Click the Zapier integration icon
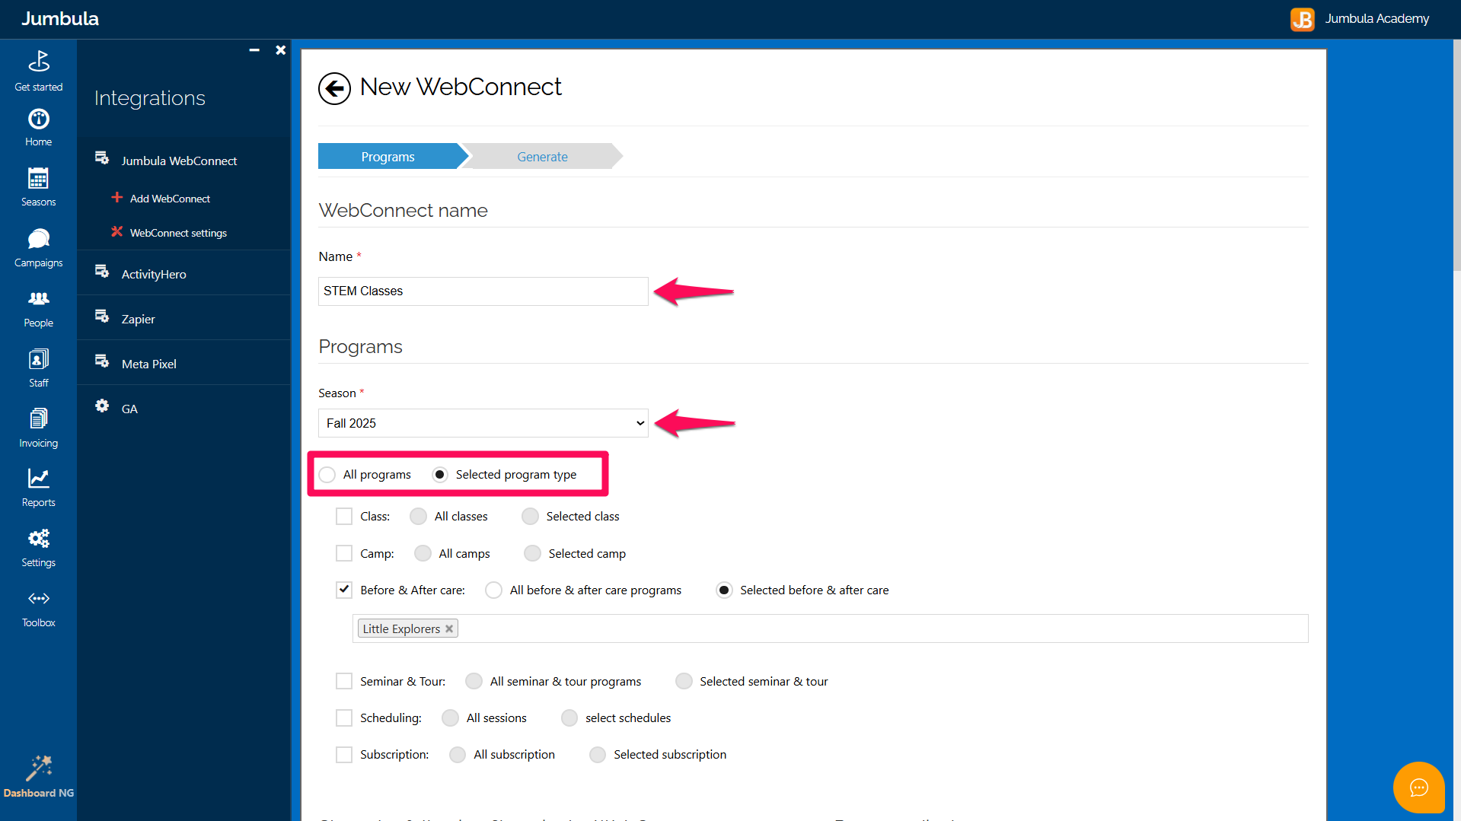This screenshot has height=821, width=1461. coord(102,316)
